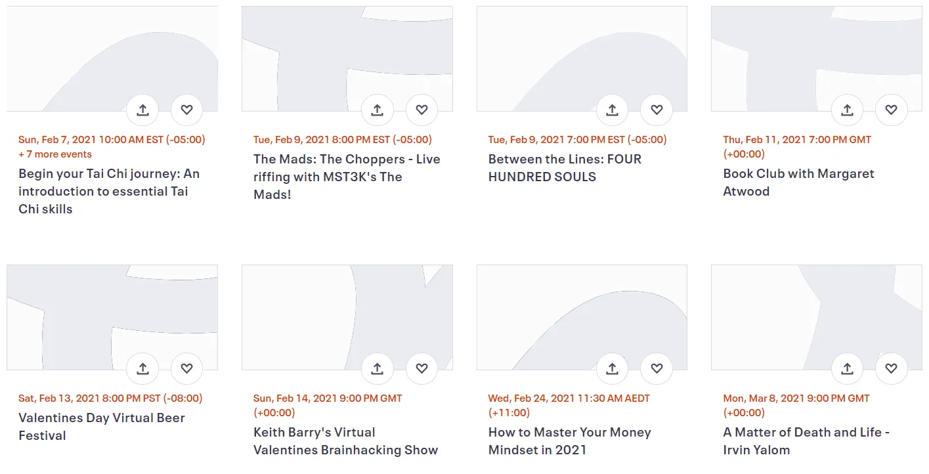Screen dimensions: 929x474
Task: Like Book Club with Margaret Atwood
Action: (891, 110)
